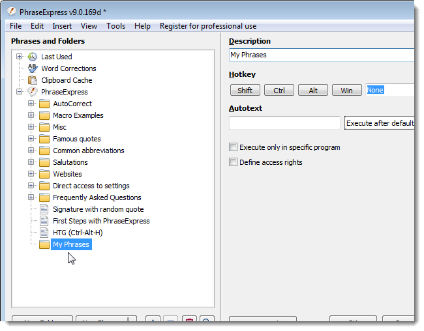The image size is (424, 331).
Task: Click the Famous quotes folder icon
Action: (x=44, y=139)
